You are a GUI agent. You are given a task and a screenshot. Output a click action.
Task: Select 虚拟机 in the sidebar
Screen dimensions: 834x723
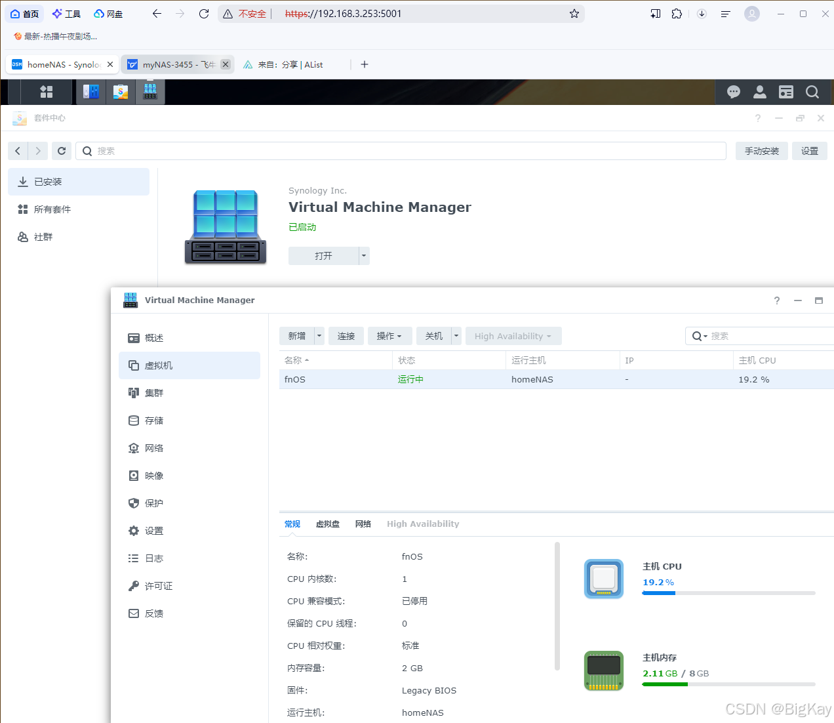point(189,365)
